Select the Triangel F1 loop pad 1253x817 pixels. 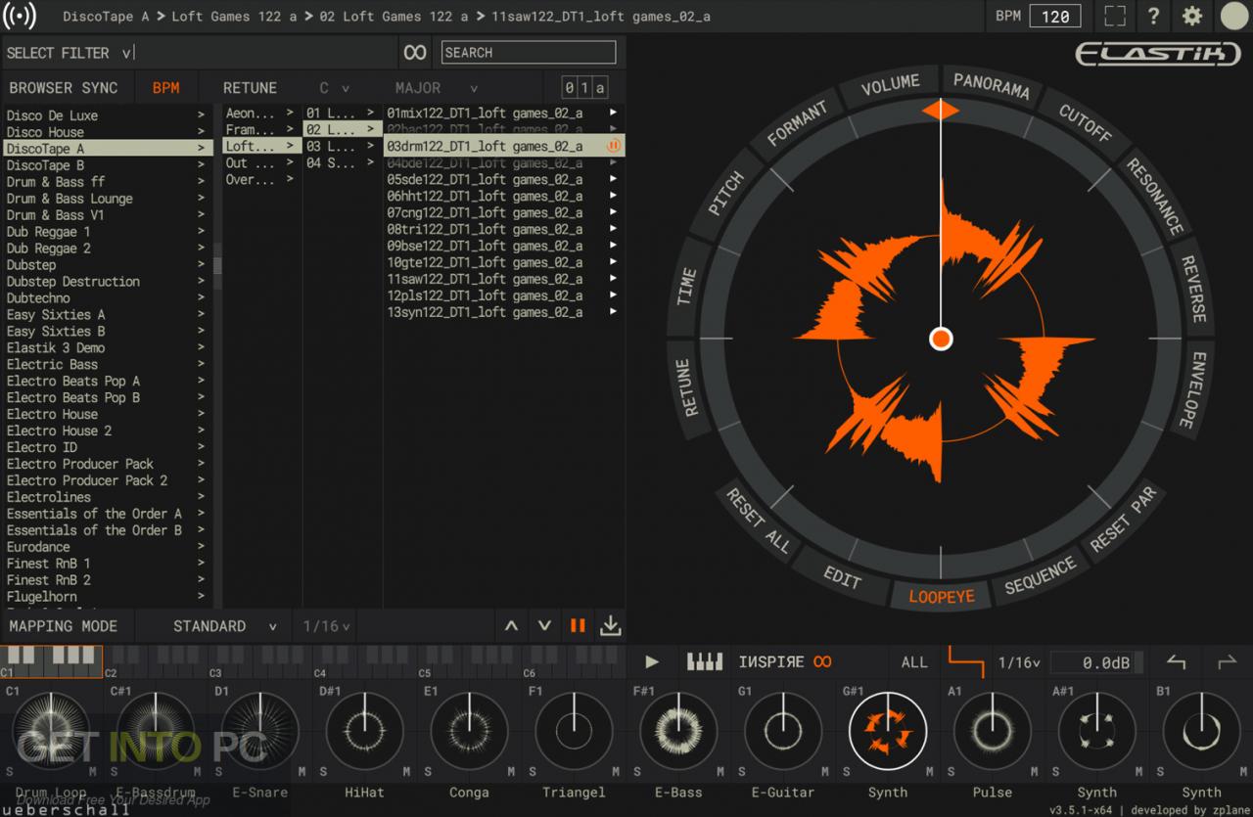click(574, 730)
